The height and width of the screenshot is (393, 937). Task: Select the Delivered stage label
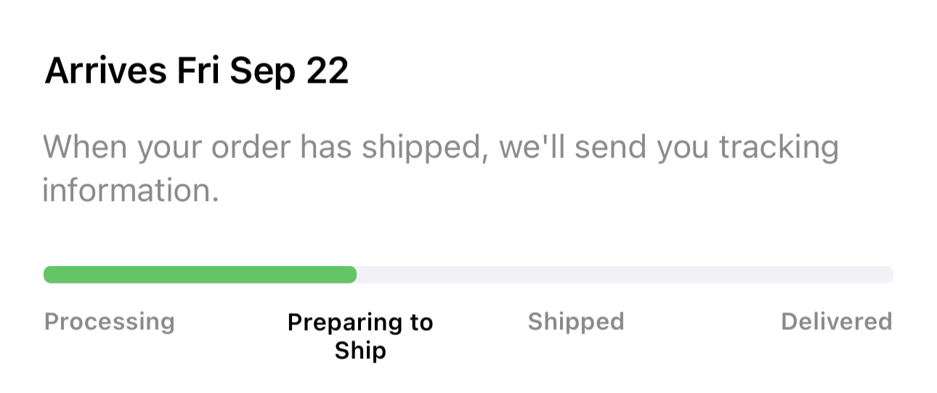point(836,321)
